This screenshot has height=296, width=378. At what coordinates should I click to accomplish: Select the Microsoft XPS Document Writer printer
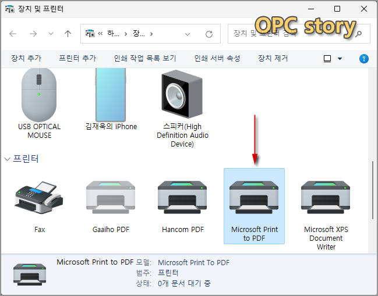point(326,197)
